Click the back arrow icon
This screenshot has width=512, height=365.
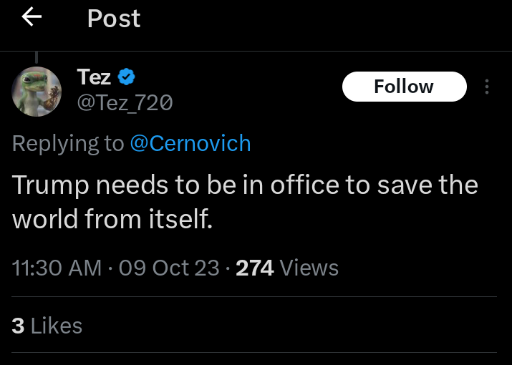click(x=32, y=17)
